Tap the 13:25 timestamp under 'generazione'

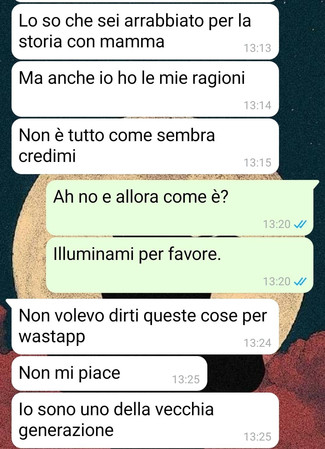257,437
